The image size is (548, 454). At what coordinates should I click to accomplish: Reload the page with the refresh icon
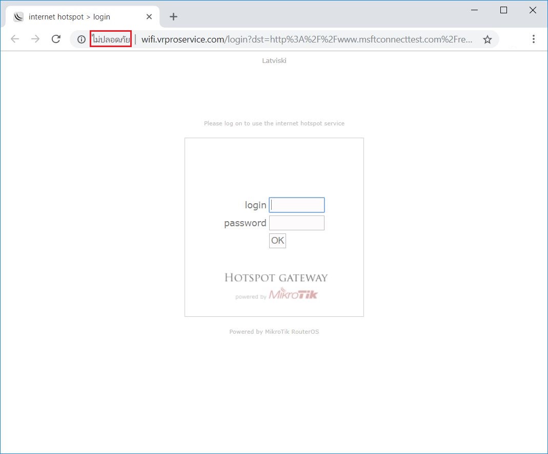point(56,39)
